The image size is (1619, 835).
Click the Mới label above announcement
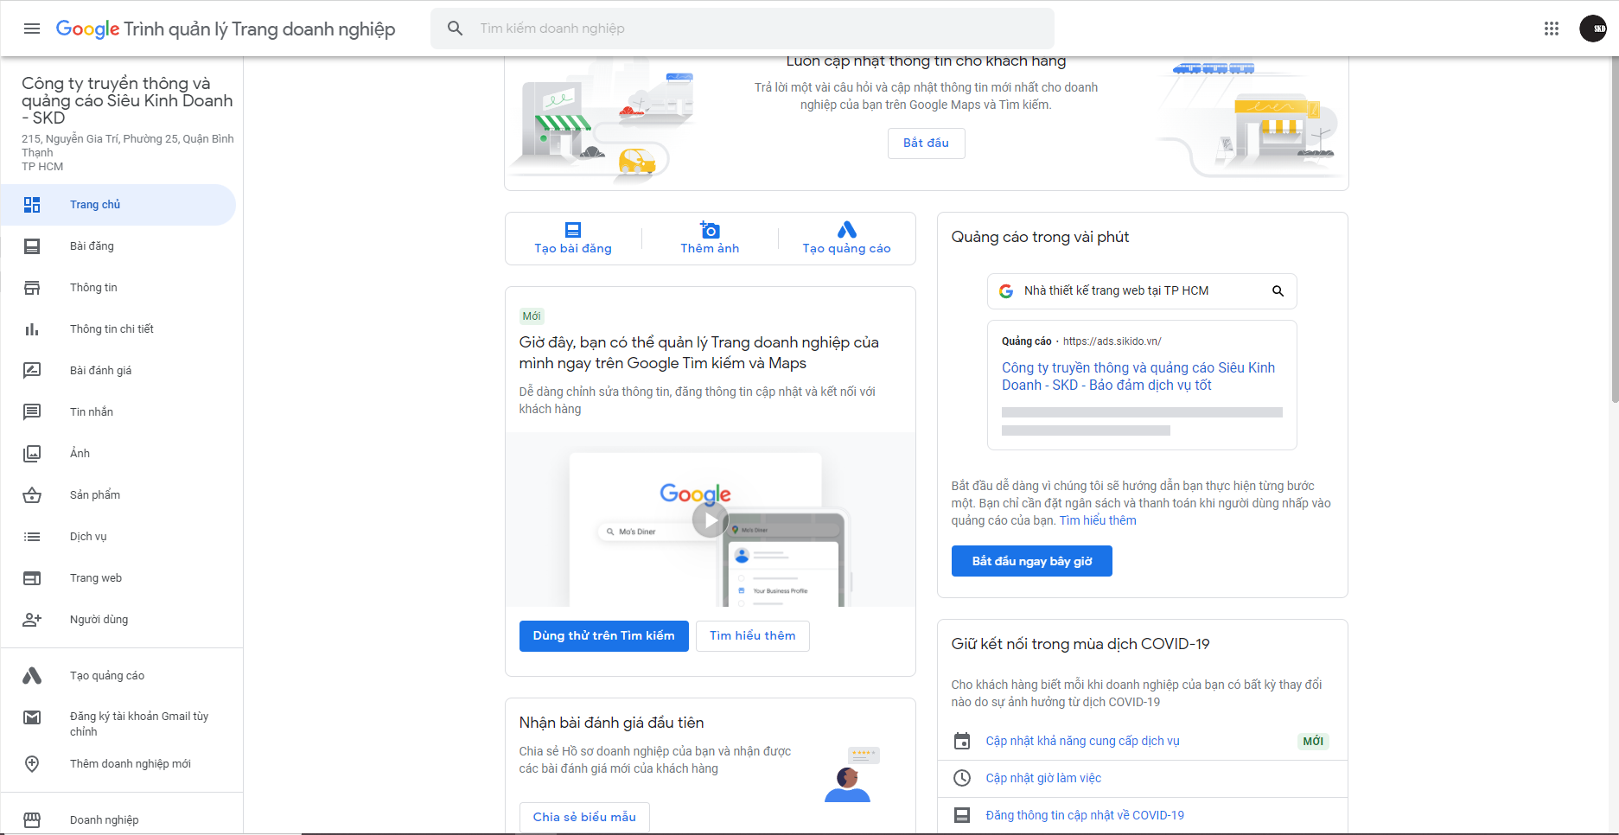coord(532,316)
